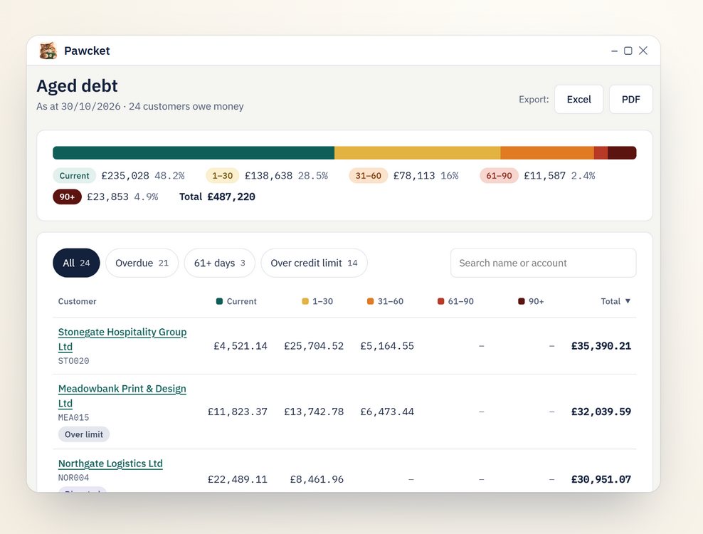
Task: Click the Current legend badge
Action: (x=75, y=175)
